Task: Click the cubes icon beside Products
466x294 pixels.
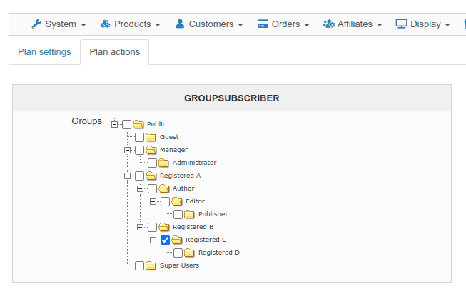Action: pyautogui.click(x=105, y=24)
